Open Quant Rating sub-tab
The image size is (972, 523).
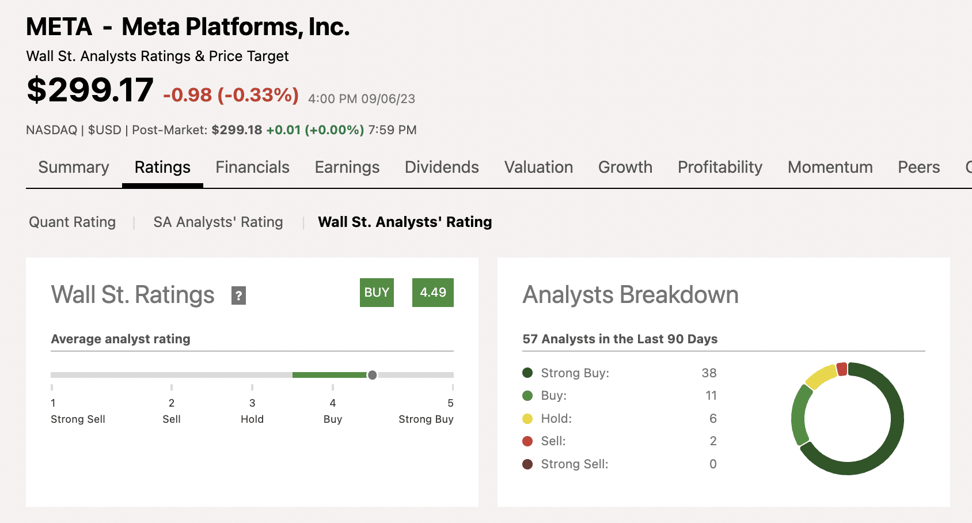coord(73,222)
